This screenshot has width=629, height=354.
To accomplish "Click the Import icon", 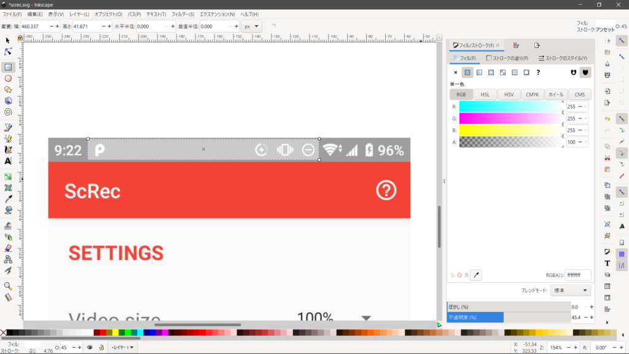I will click(608, 91).
